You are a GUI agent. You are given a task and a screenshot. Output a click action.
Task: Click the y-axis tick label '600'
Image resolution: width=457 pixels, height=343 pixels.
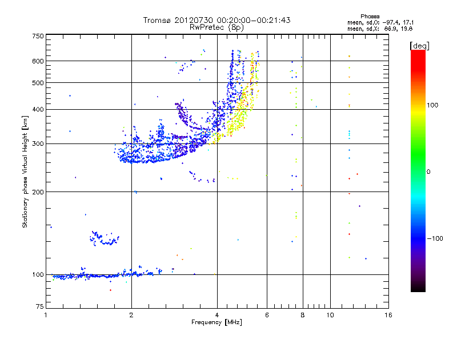coord(38,61)
